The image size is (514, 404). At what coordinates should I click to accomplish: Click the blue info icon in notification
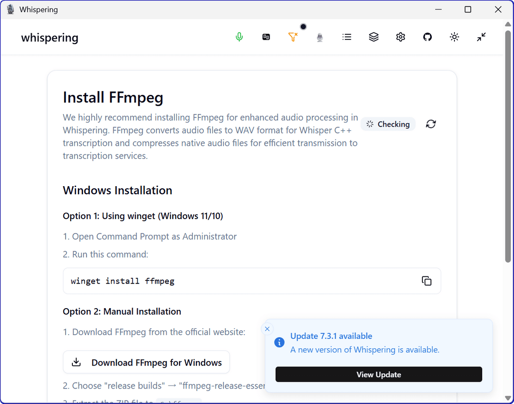[279, 342]
